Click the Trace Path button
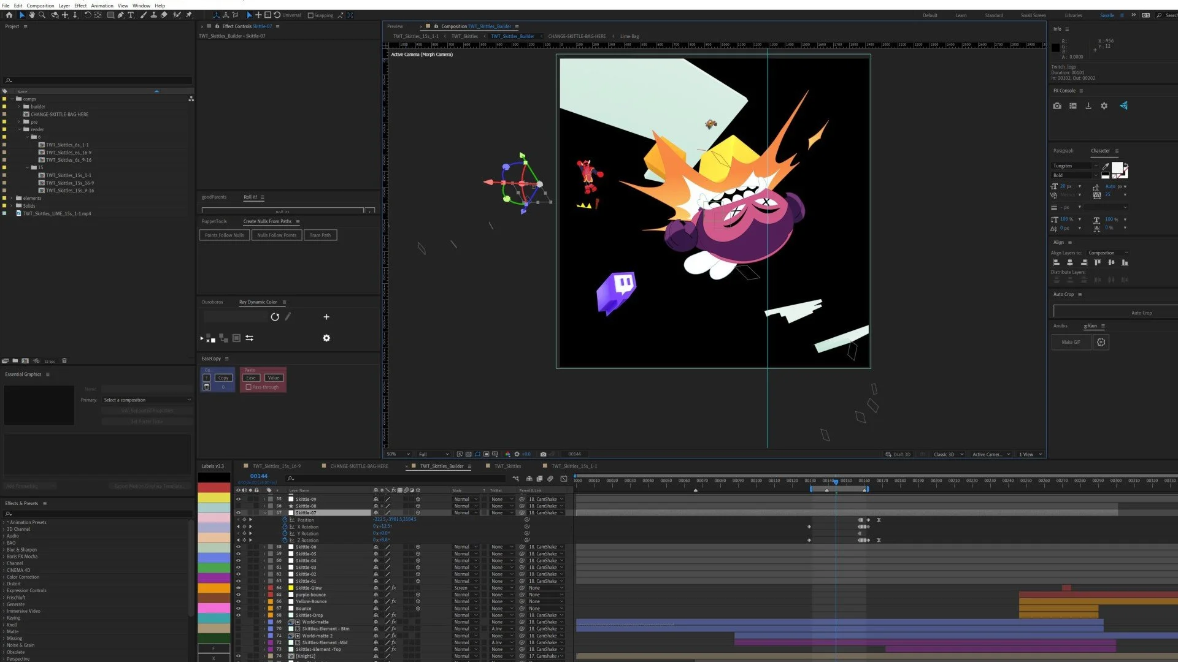Viewport: 1178px width, 662px height. tap(320, 235)
